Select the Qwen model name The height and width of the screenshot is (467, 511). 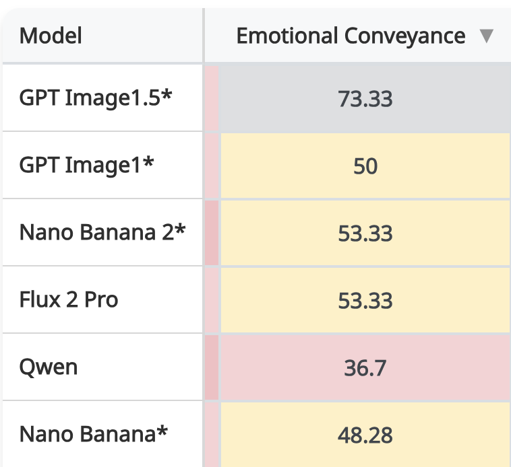(x=49, y=367)
